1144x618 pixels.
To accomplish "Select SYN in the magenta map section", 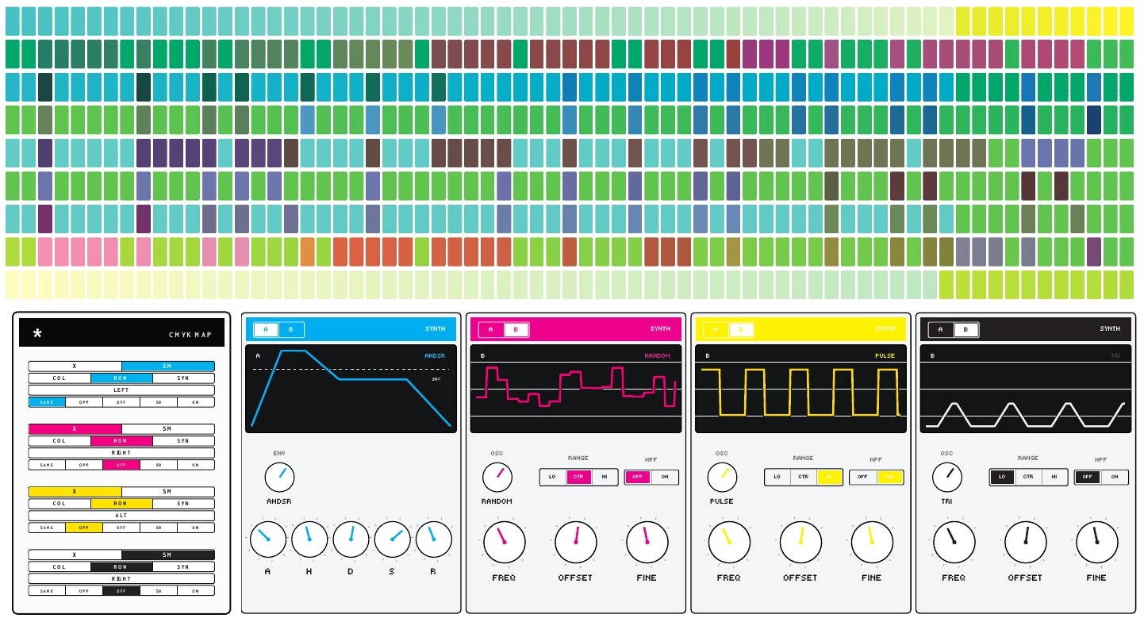I will pyautogui.click(x=183, y=441).
